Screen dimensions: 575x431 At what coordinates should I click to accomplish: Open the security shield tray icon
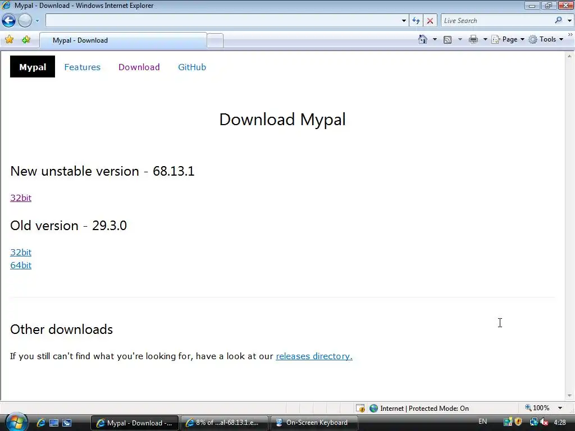pyautogui.click(x=518, y=422)
